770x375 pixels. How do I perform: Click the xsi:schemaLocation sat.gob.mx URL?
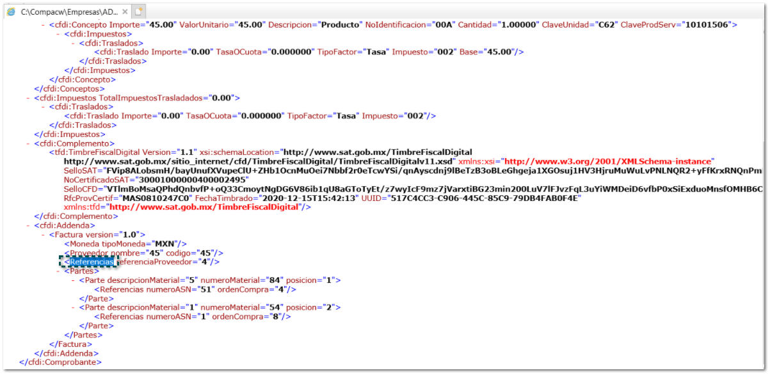(377, 153)
